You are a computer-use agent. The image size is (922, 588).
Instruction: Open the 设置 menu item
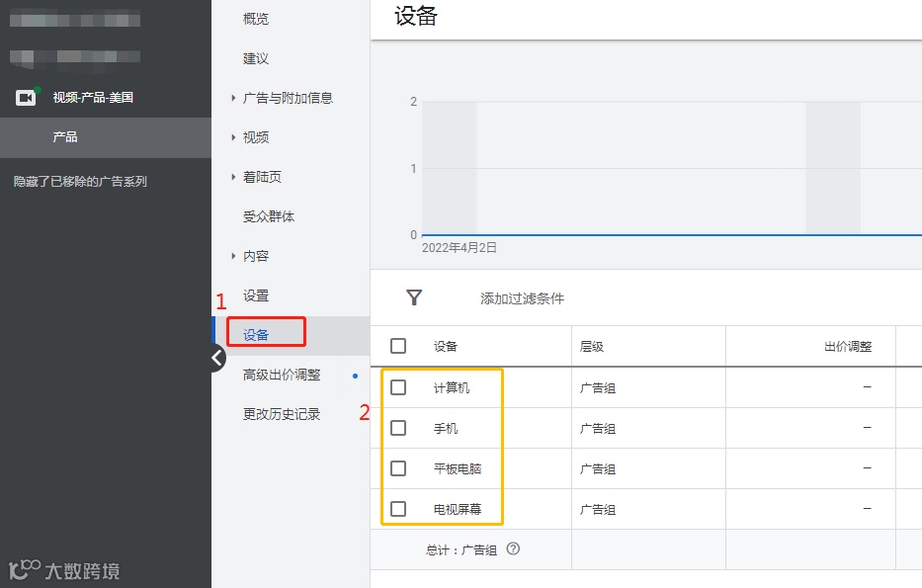[256, 295]
